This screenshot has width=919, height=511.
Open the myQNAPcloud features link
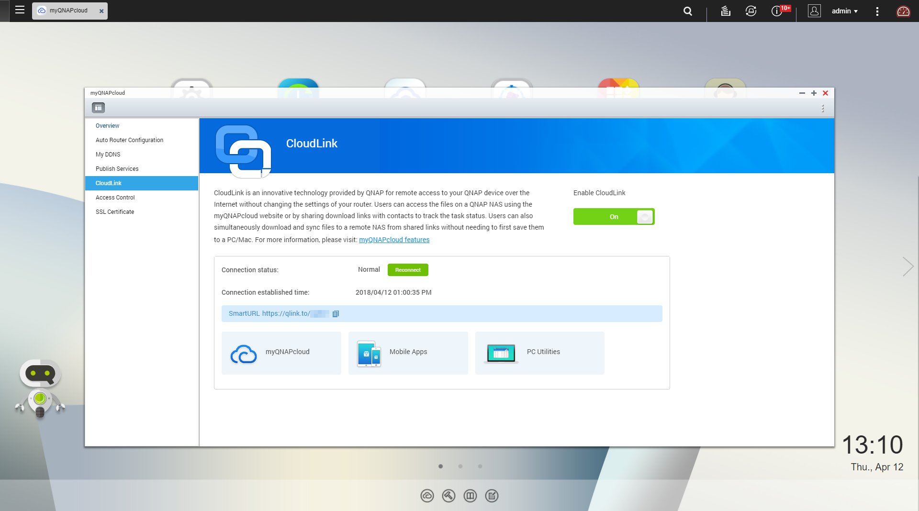(x=394, y=240)
